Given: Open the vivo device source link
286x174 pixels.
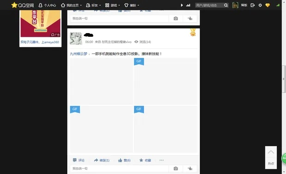Looking at the screenshot, I should pos(117,42).
